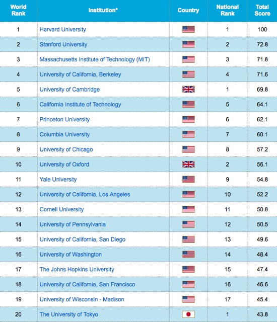277x322 pixels.
Task: Click the US flag in Washington row
Action: [188, 254]
